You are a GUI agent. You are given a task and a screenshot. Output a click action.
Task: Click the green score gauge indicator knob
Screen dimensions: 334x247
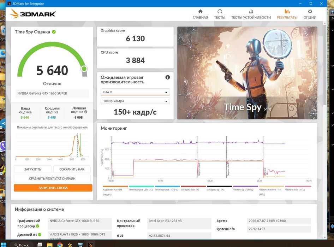tap(84, 69)
